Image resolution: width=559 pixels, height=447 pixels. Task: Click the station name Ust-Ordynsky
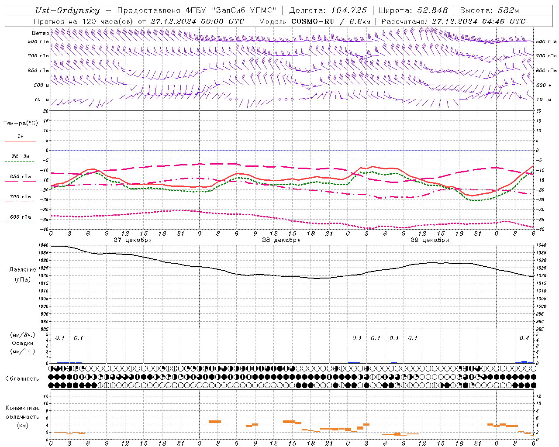click(68, 11)
